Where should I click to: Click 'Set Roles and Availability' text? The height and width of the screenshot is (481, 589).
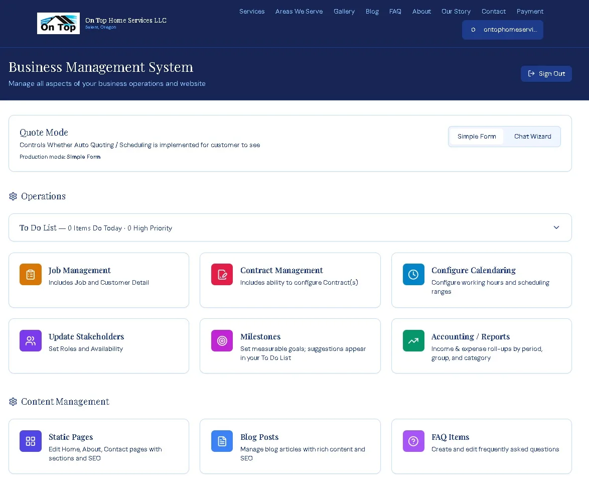coord(86,349)
